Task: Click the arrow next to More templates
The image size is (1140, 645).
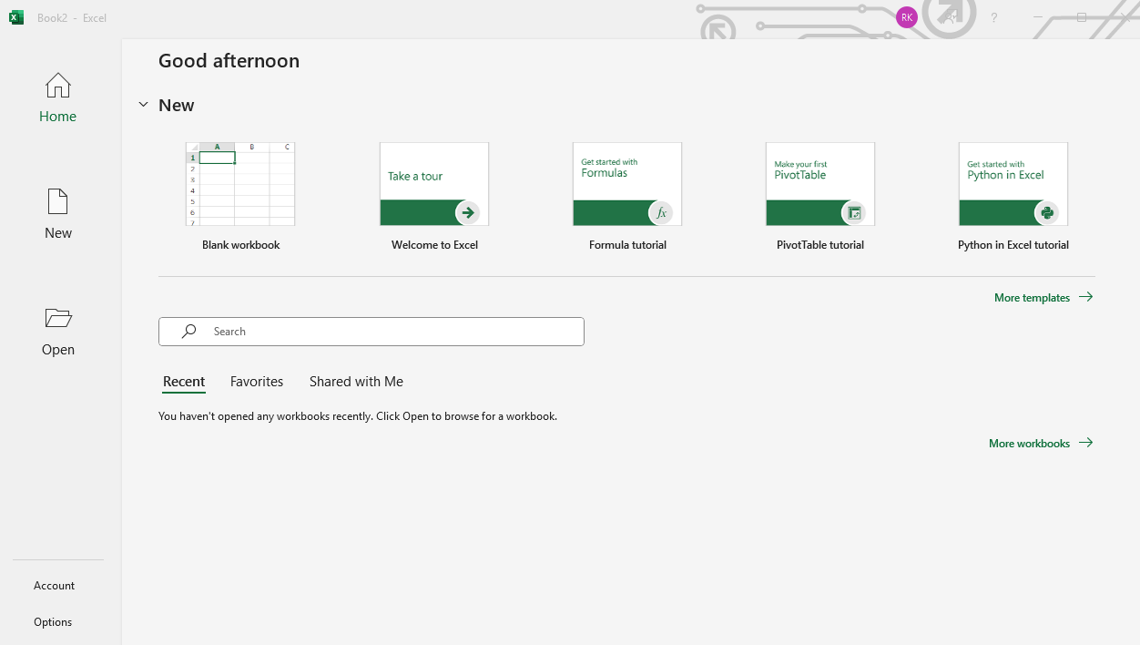Action: tap(1085, 297)
